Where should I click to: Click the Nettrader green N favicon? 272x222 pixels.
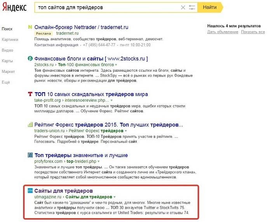30,27
